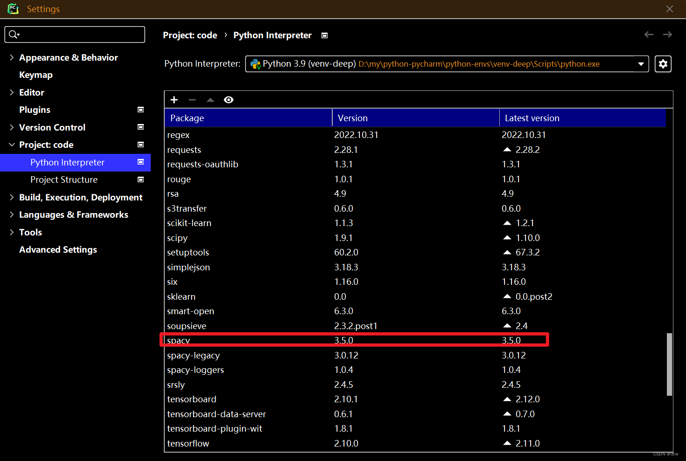Open the Python Interpreter dropdown
This screenshot has width=686, height=461.
click(641, 64)
